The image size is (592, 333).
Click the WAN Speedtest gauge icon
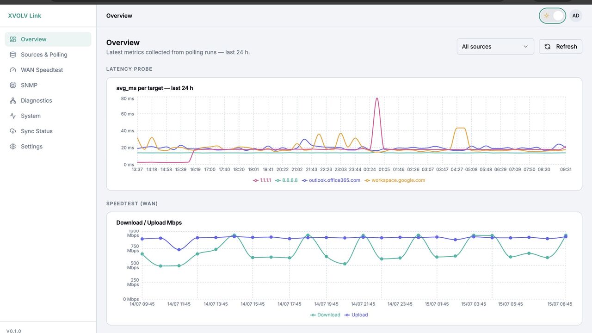pyautogui.click(x=13, y=70)
